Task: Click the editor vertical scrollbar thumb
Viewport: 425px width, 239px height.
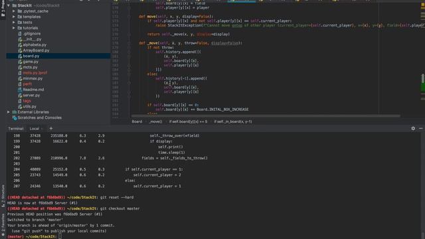Action: (422, 79)
